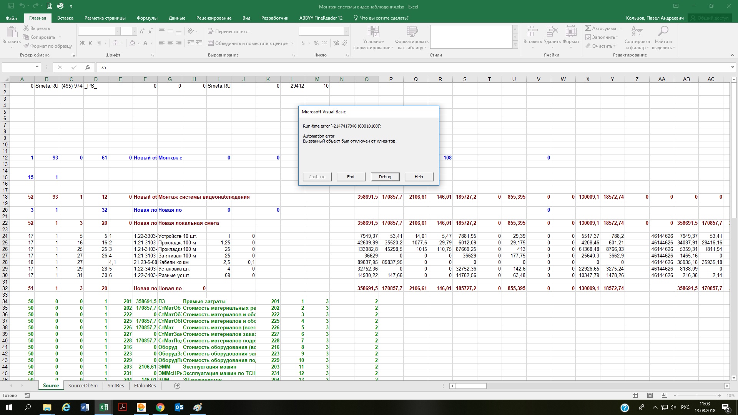Open the Name Box dropdown arrow

tap(37, 67)
